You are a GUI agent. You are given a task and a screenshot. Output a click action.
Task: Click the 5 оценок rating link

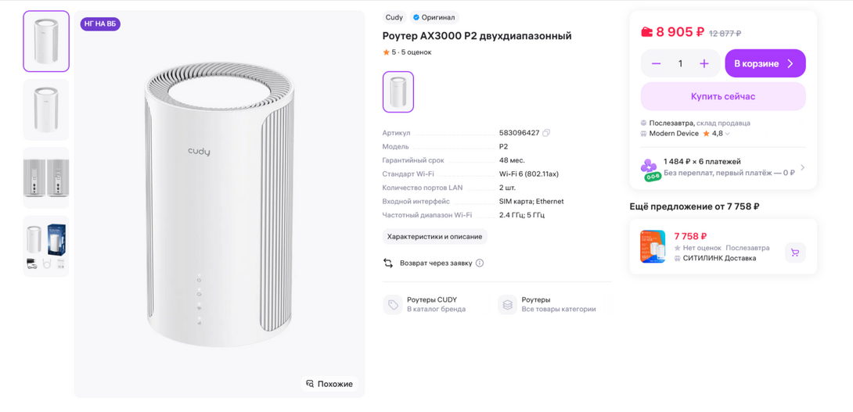click(x=416, y=52)
